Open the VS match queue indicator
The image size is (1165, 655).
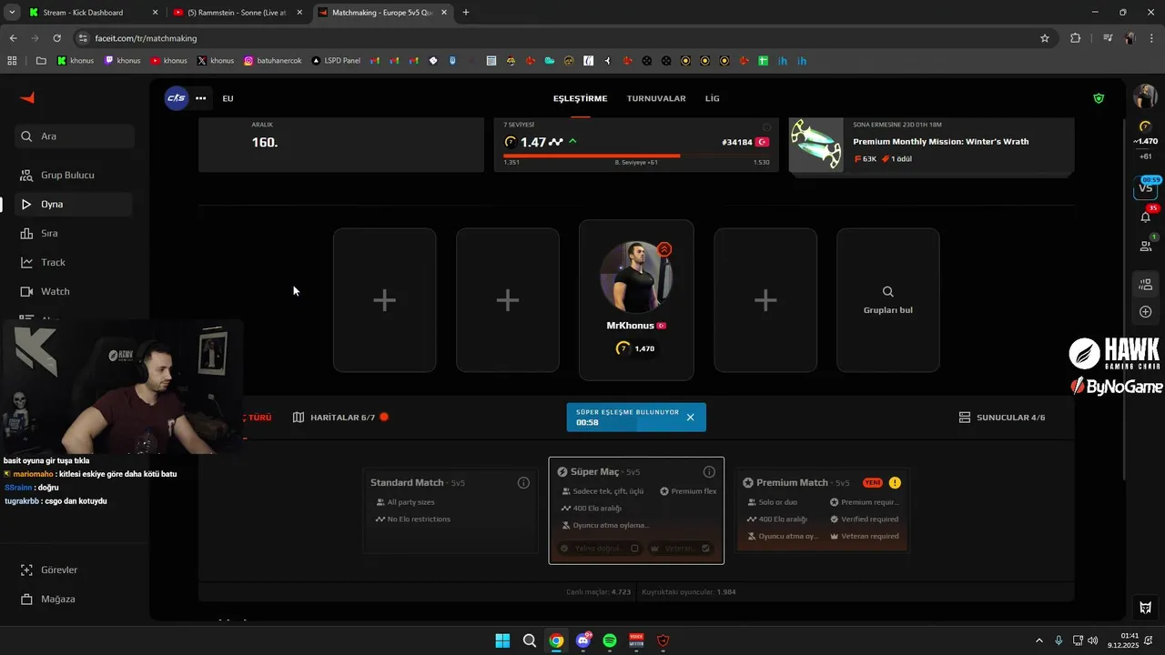1146,189
